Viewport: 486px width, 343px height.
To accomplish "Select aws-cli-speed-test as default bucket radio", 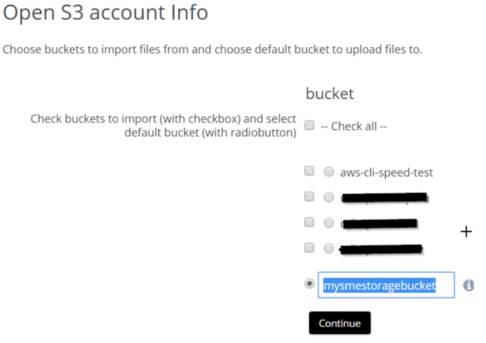I will coord(329,171).
